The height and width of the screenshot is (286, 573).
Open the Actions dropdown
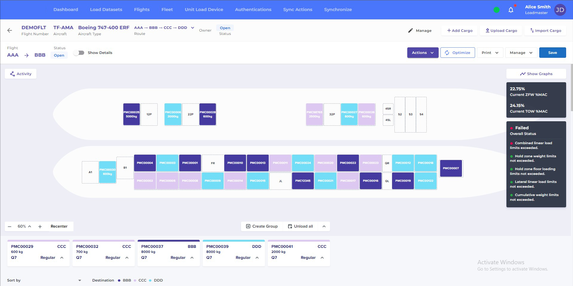click(423, 53)
